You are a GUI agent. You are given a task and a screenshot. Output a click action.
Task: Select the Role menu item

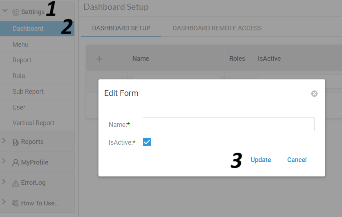tap(37, 76)
